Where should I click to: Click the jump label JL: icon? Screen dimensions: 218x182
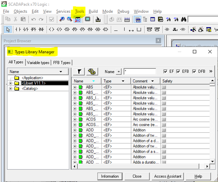pyautogui.click(x=175, y=29)
